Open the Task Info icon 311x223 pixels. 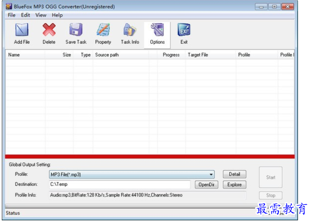130,30
